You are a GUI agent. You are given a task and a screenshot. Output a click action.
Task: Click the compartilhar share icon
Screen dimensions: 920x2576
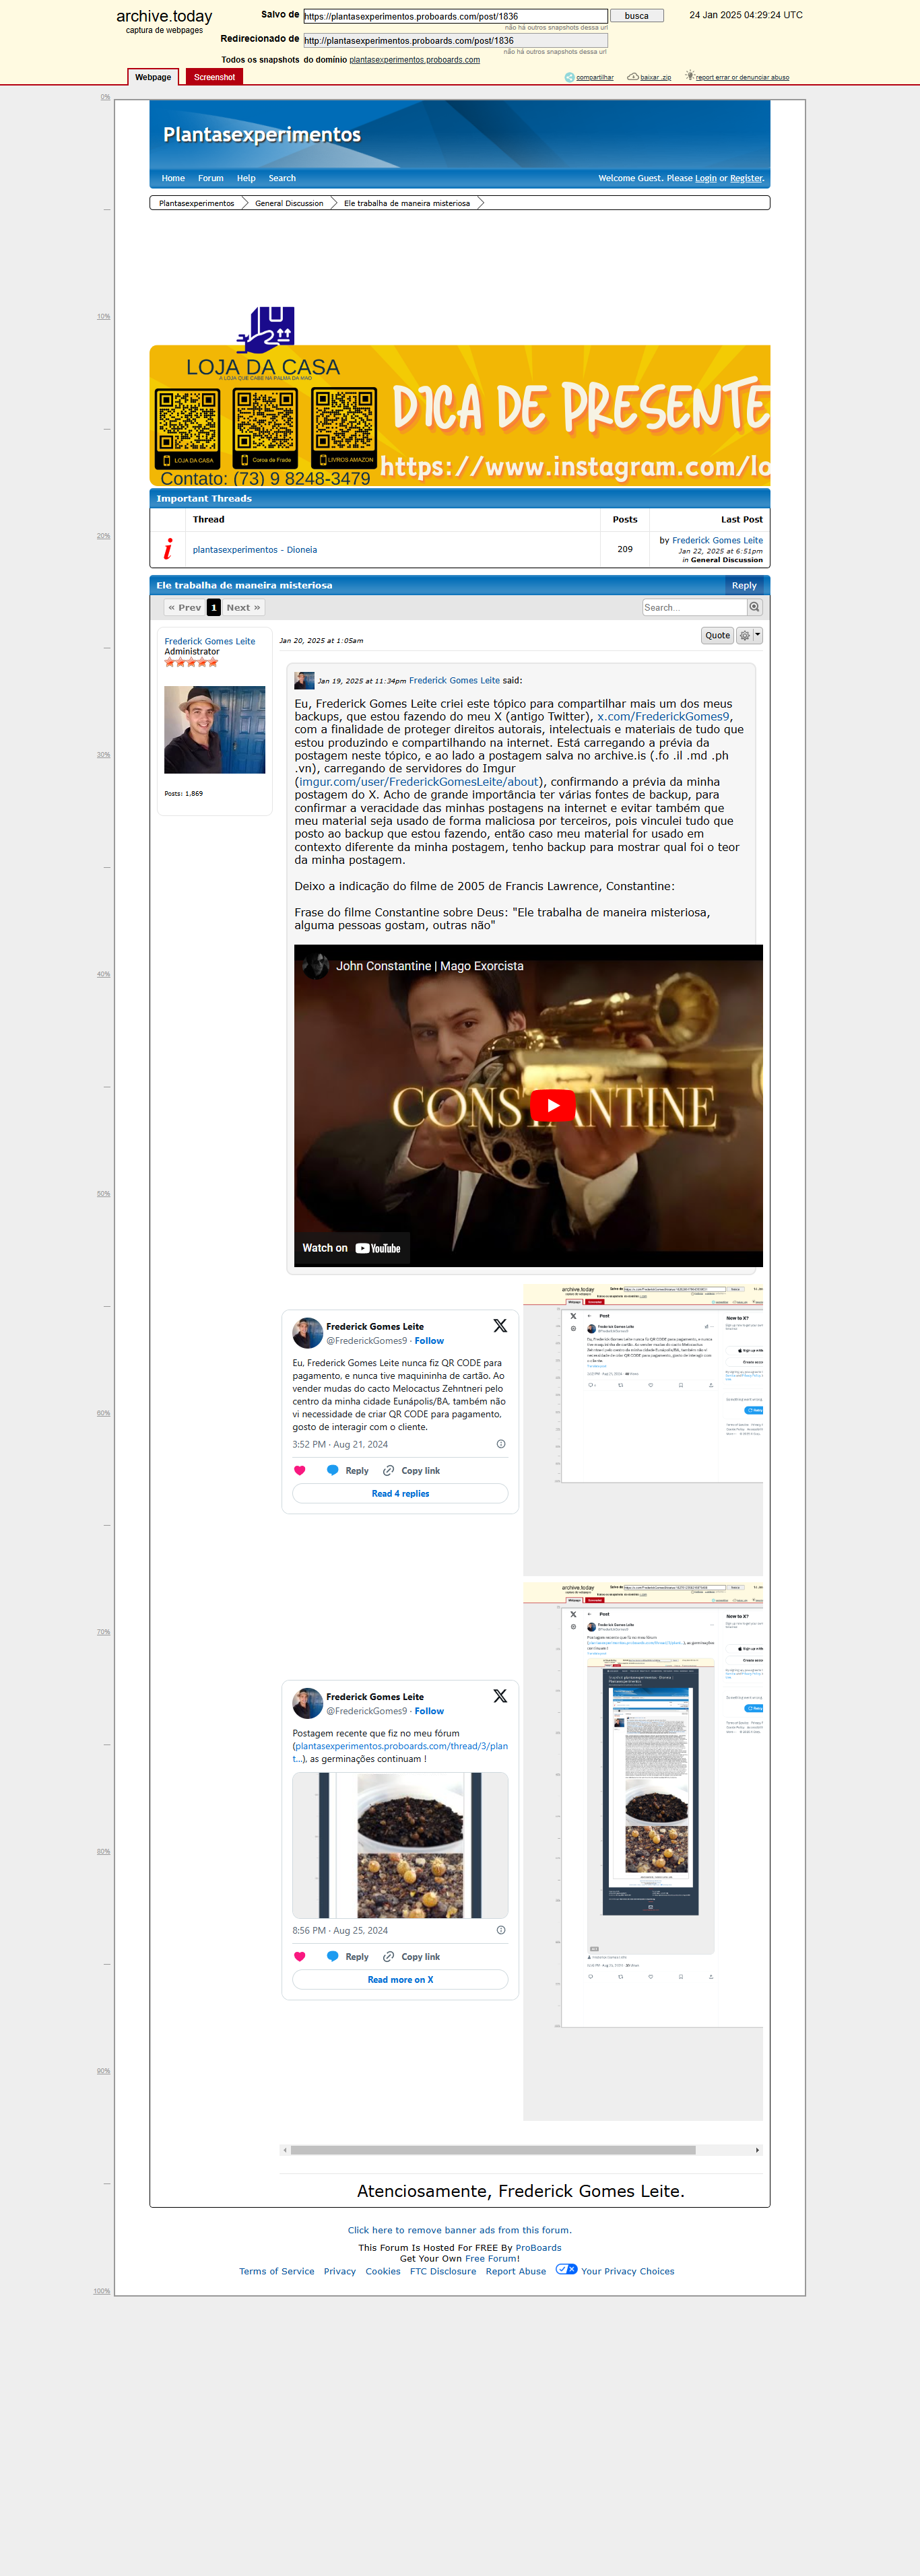coord(569,77)
